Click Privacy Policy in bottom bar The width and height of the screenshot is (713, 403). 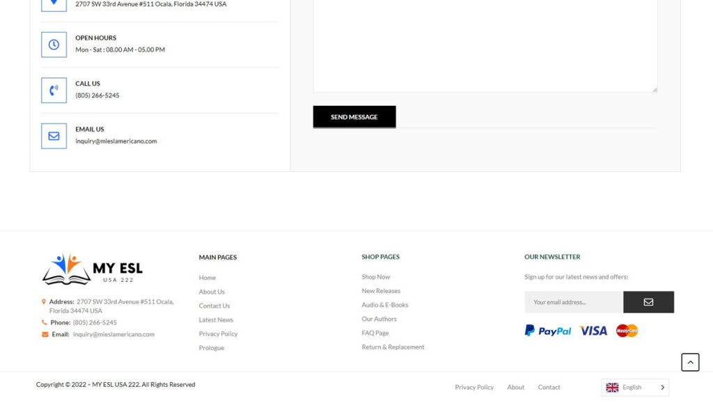(x=474, y=387)
